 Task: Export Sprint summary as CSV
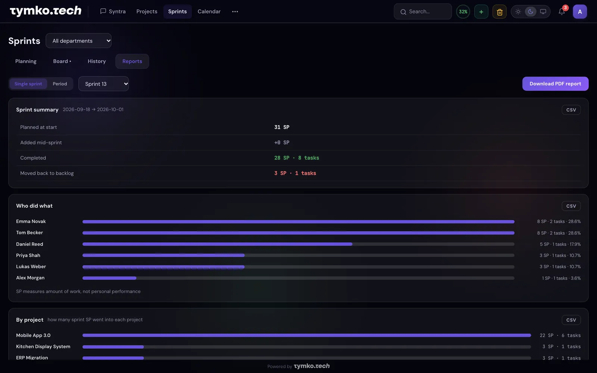[571, 110]
